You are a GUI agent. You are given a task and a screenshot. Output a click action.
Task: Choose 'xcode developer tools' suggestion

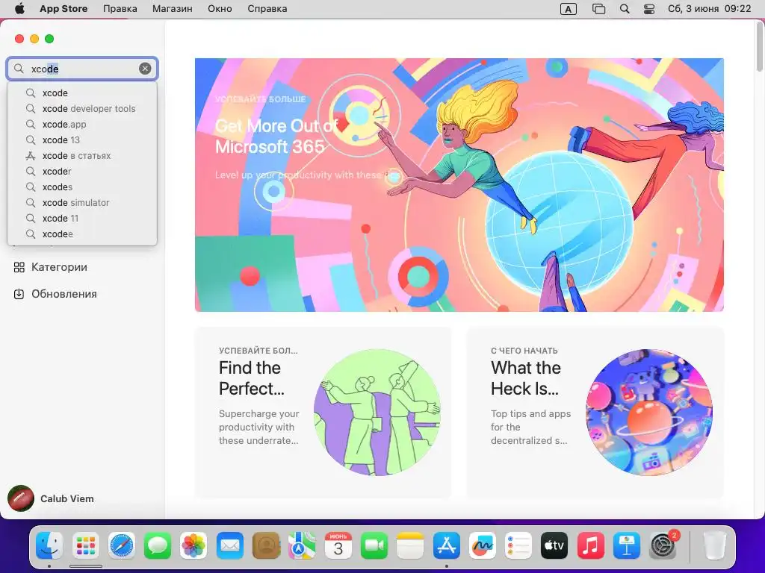[82, 109]
